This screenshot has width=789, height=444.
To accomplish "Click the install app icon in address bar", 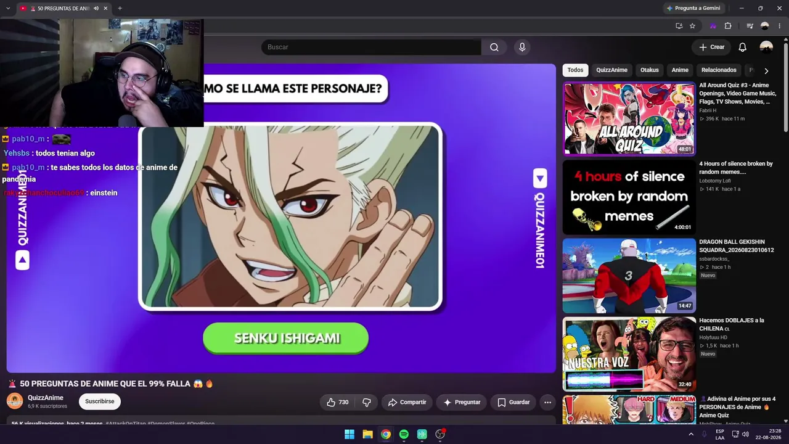I will point(679,26).
